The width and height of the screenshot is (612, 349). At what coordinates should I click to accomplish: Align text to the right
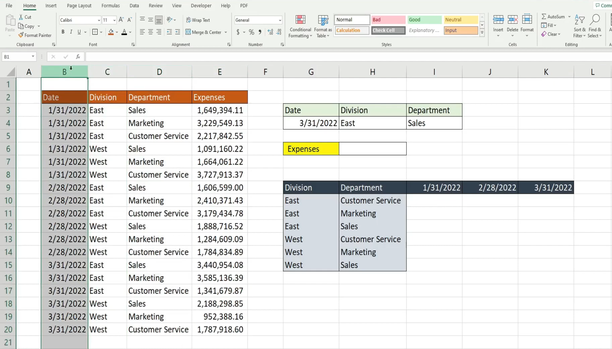159,32
